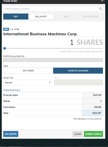Click the BUY TO COVER tab
Screen dimensions: 108x147
(x=91, y=17)
